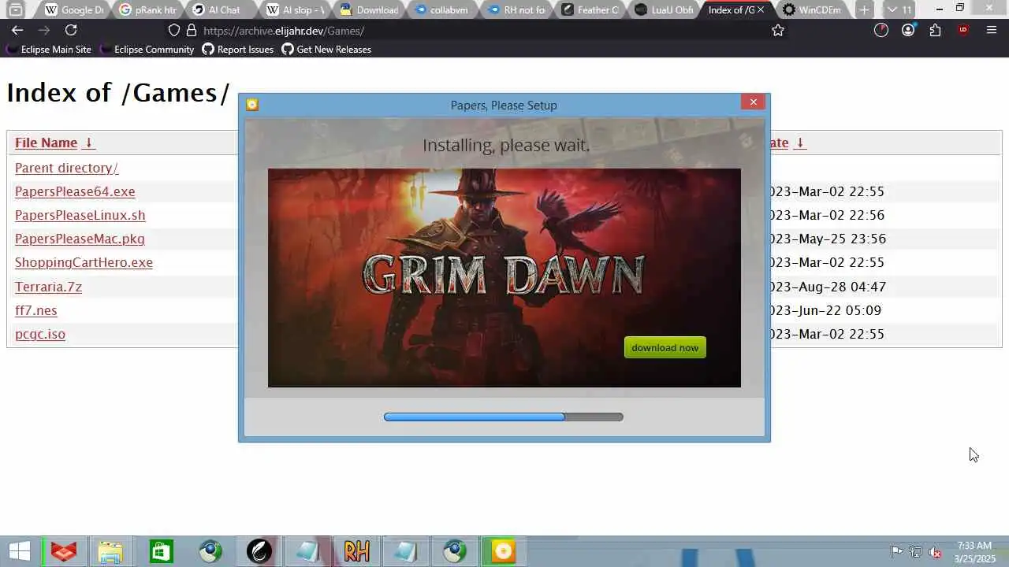Open the Windows Start button
This screenshot has height=567, width=1009.
click(20, 551)
